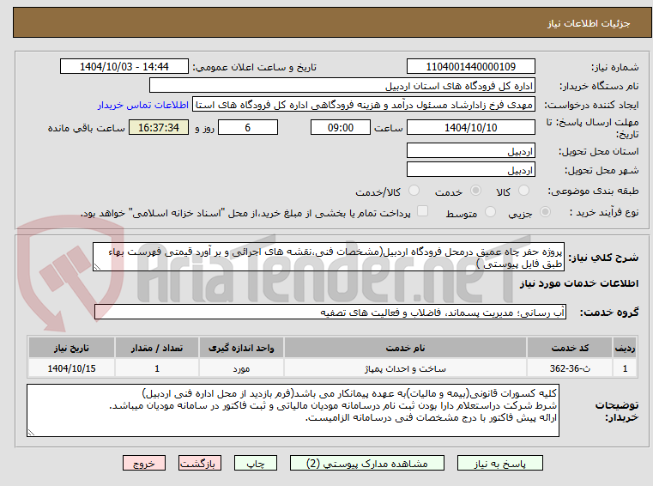Screen dimensions: 653x486
Task: Select the خدمت radio button
Action: (475, 191)
